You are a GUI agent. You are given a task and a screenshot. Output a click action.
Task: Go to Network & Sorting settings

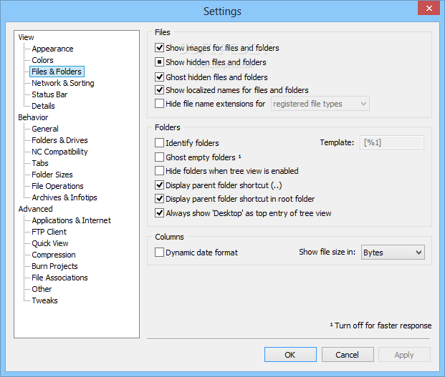point(63,83)
